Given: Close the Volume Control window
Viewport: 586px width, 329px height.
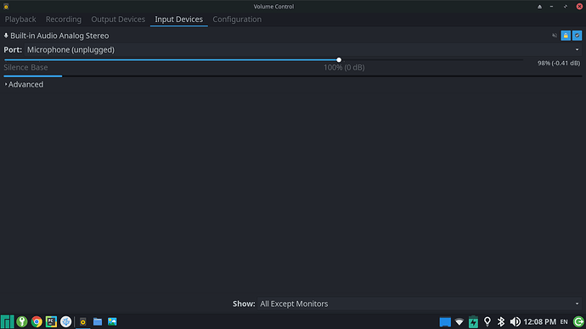Looking at the screenshot, I should coord(579,6).
